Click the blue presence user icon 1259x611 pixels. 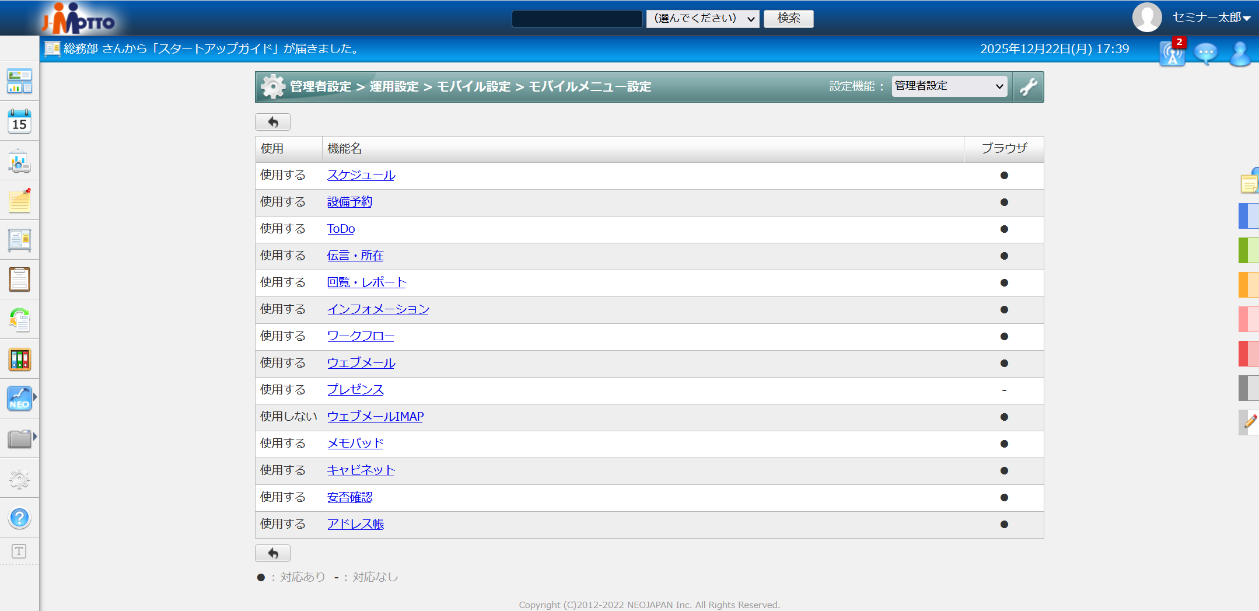click(1239, 54)
